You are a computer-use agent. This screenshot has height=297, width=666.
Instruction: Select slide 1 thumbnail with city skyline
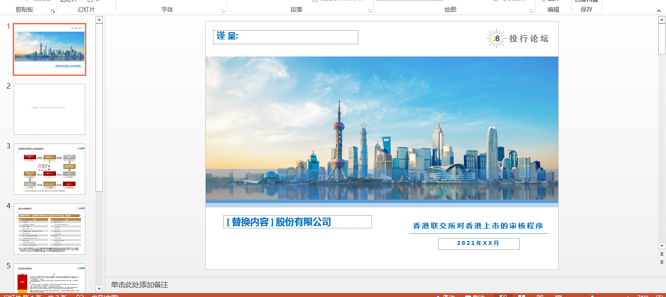(49, 49)
